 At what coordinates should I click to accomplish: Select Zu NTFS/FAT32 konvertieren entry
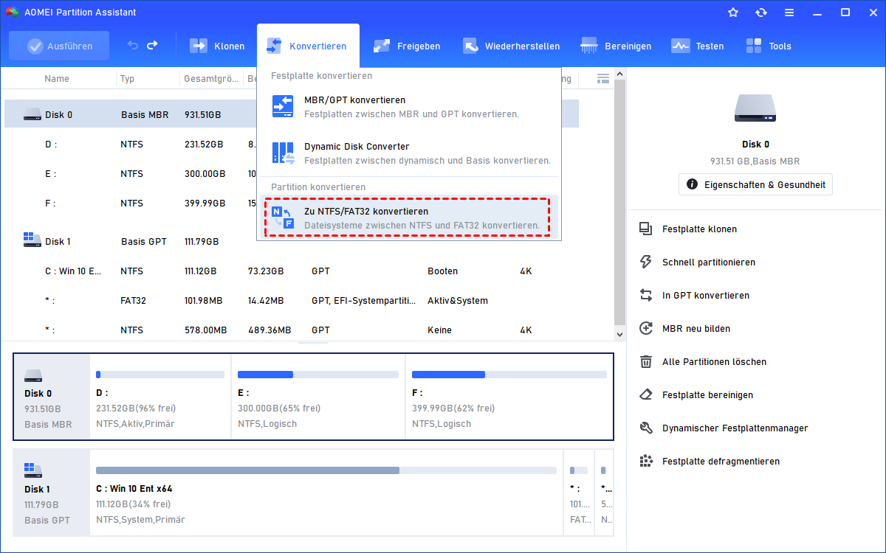408,218
